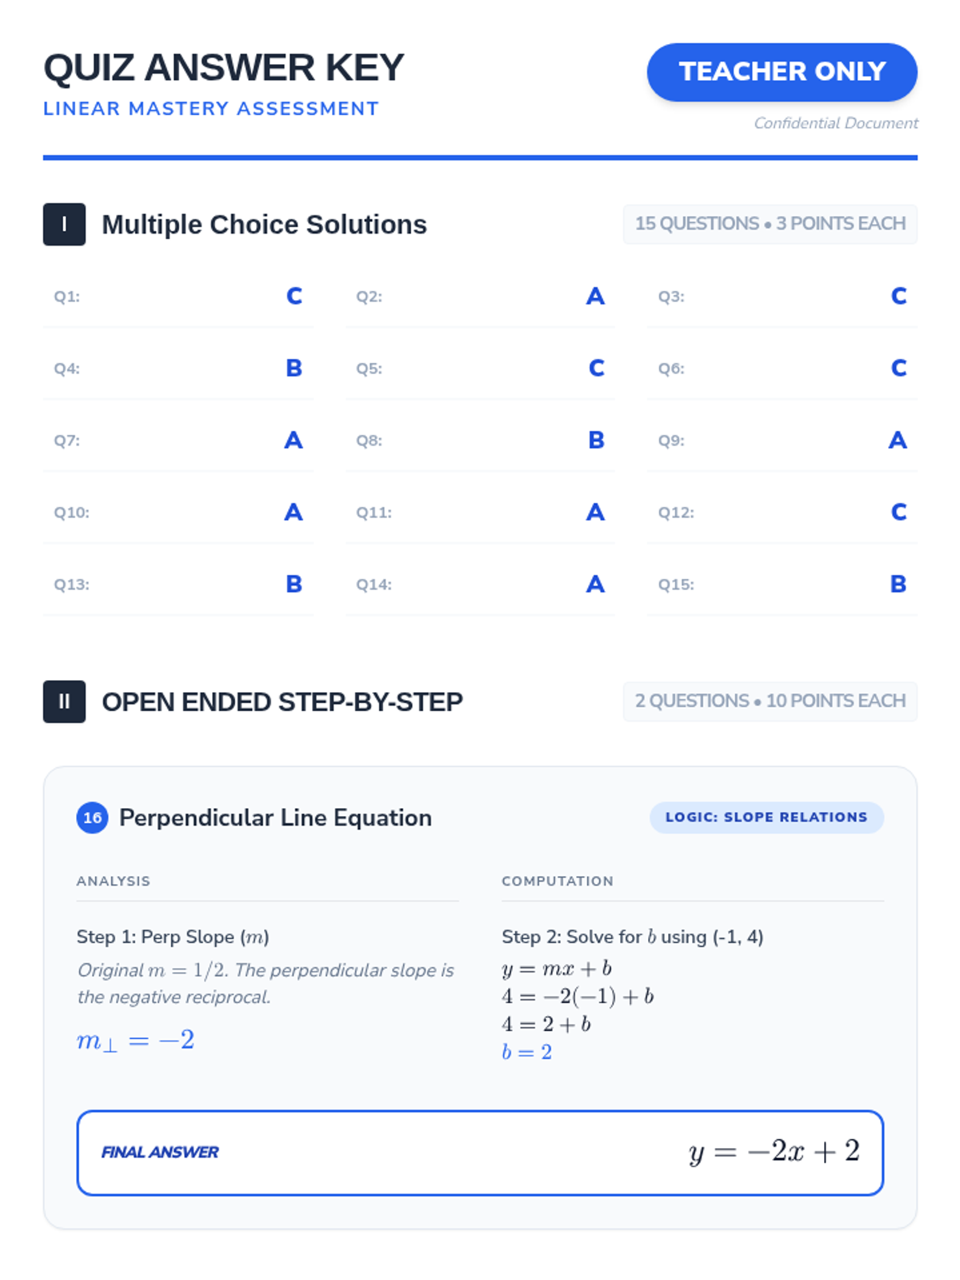Click the Q4 answer letter B

(x=294, y=369)
